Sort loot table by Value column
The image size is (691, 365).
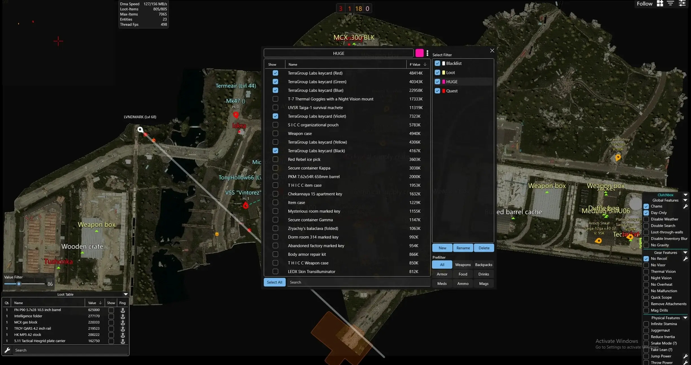93,303
